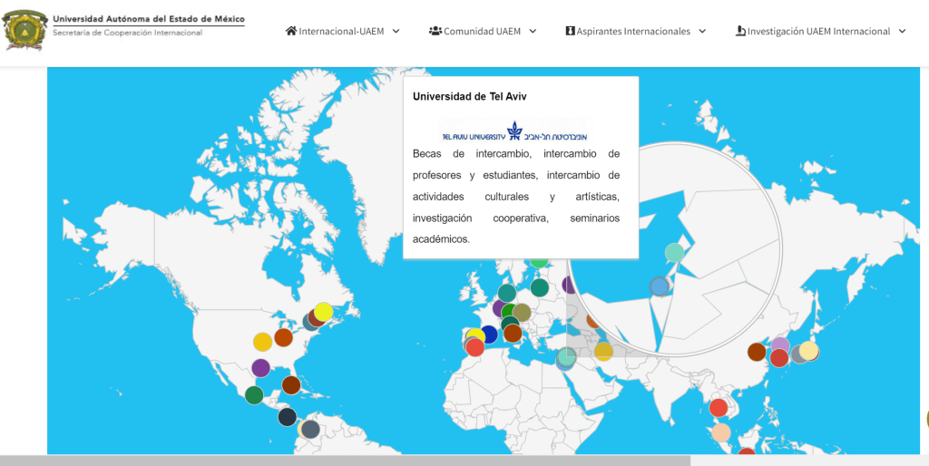Viewport: 929px width, 466px height.
Task: Expand the Internacional-UAEM dropdown chevron
Action: 396,31
